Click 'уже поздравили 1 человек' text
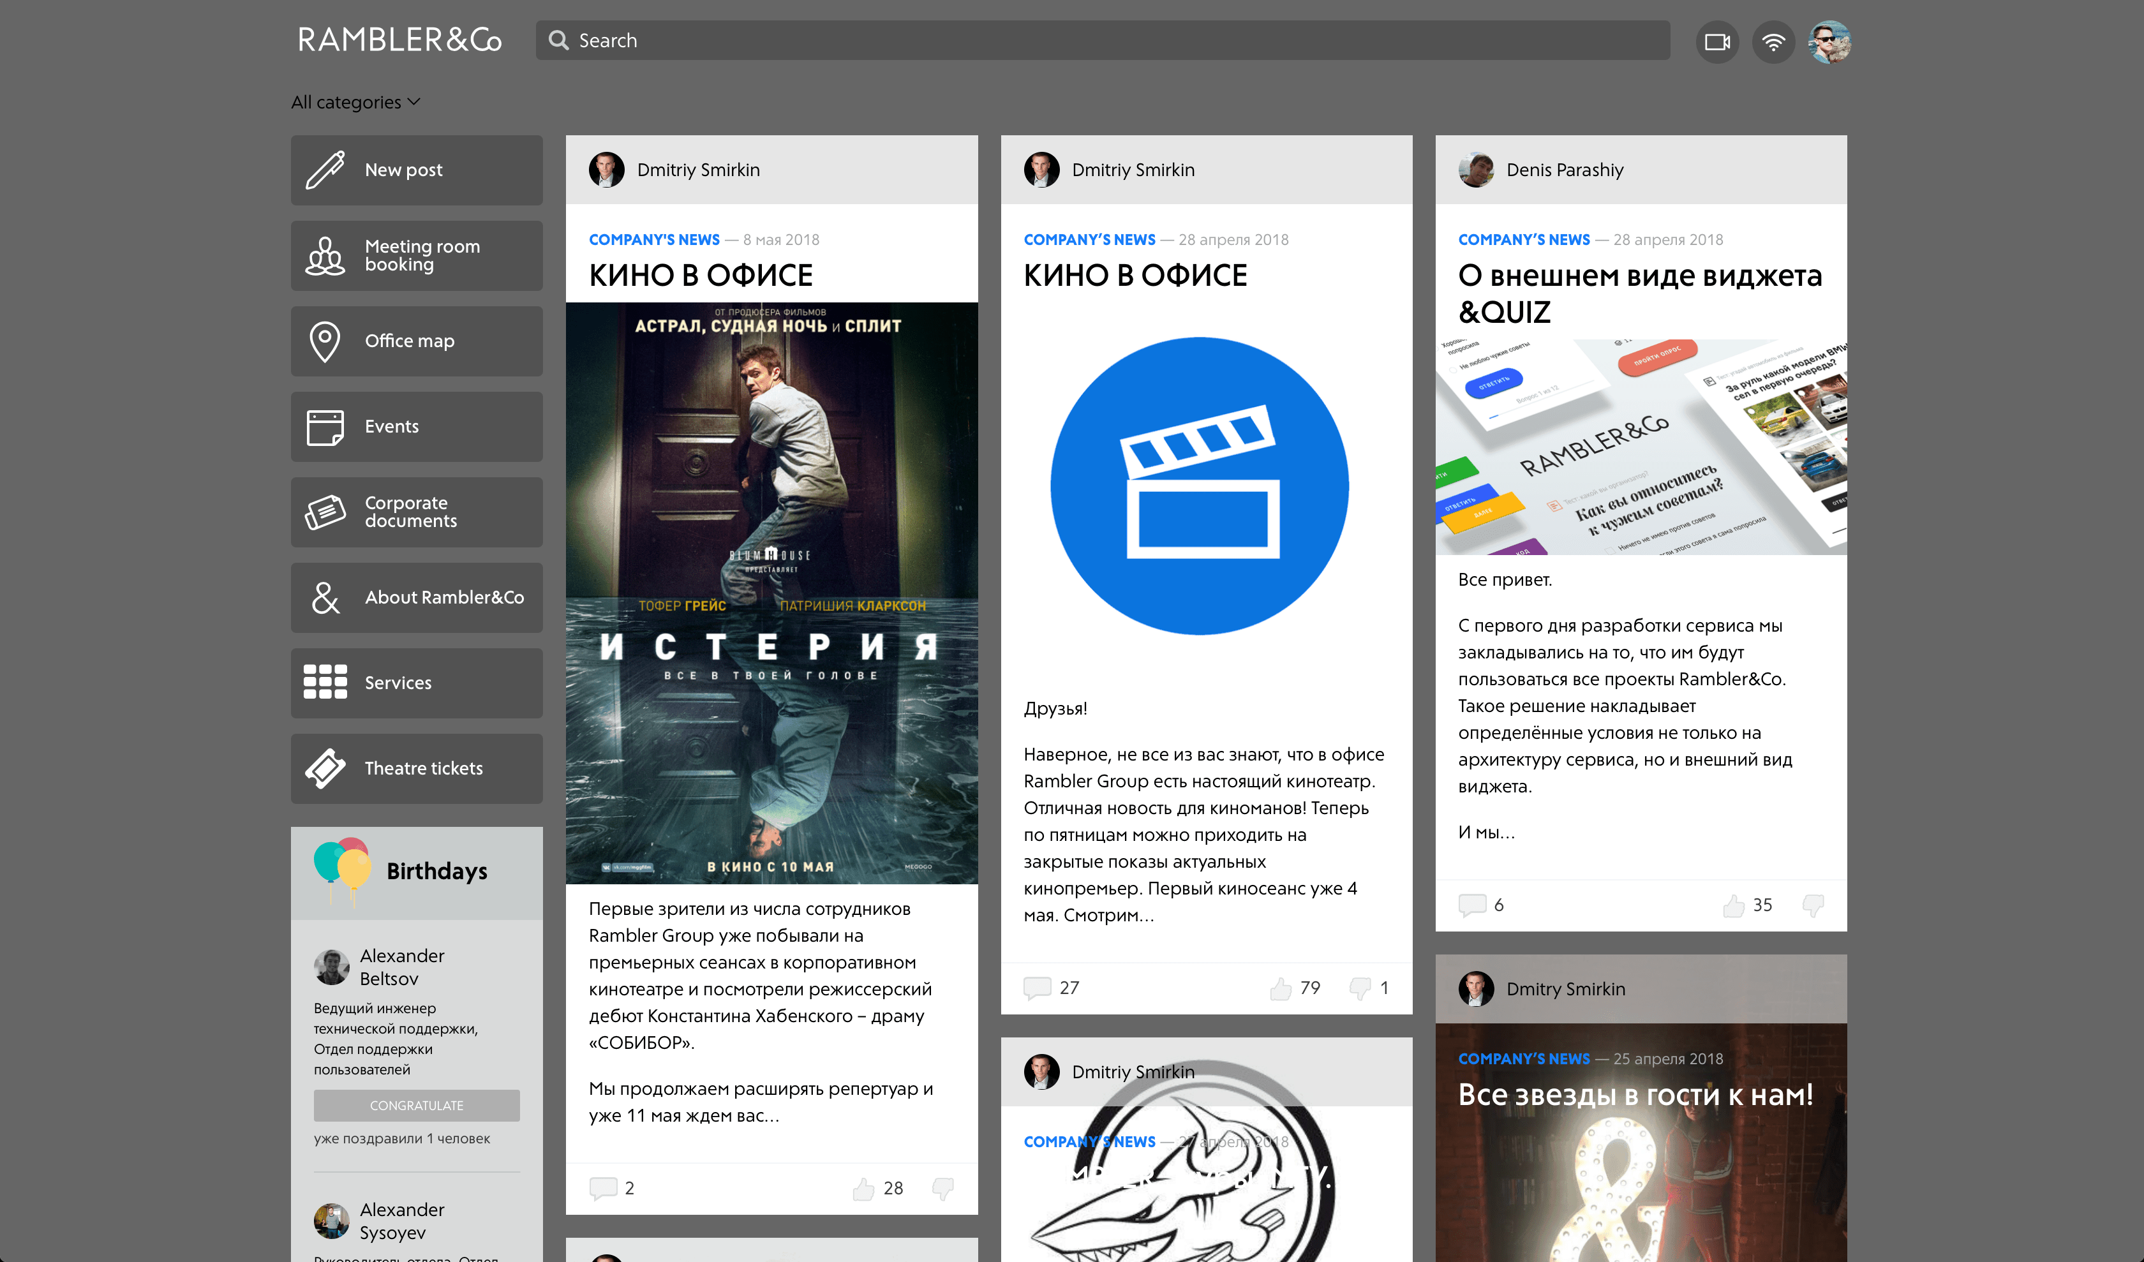Screen dimensions: 2144x1262 click(401, 1139)
